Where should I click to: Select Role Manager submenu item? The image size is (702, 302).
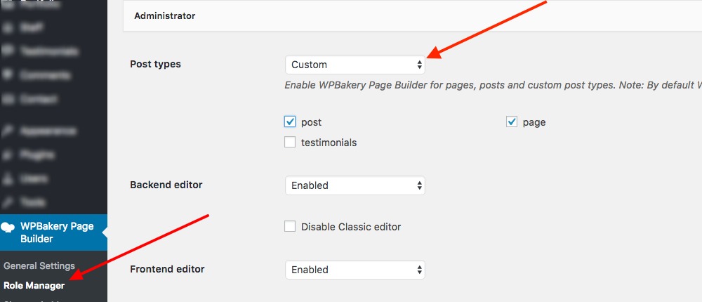click(34, 286)
